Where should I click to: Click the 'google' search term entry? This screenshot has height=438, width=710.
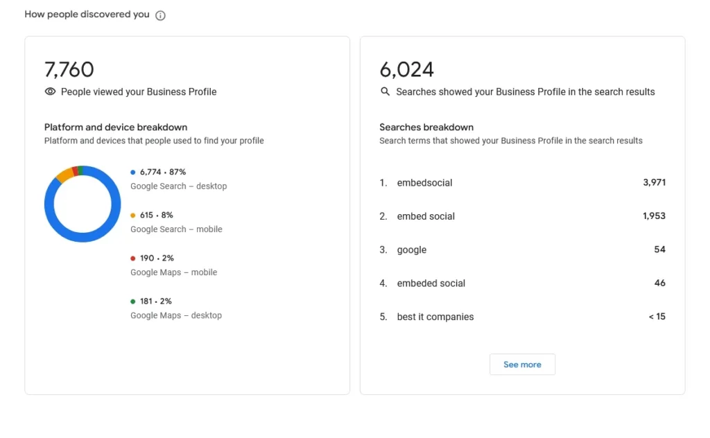412,249
